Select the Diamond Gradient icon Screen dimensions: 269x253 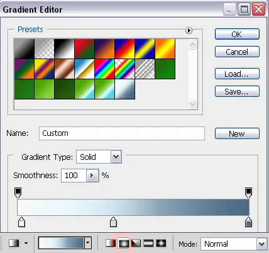click(161, 244)
